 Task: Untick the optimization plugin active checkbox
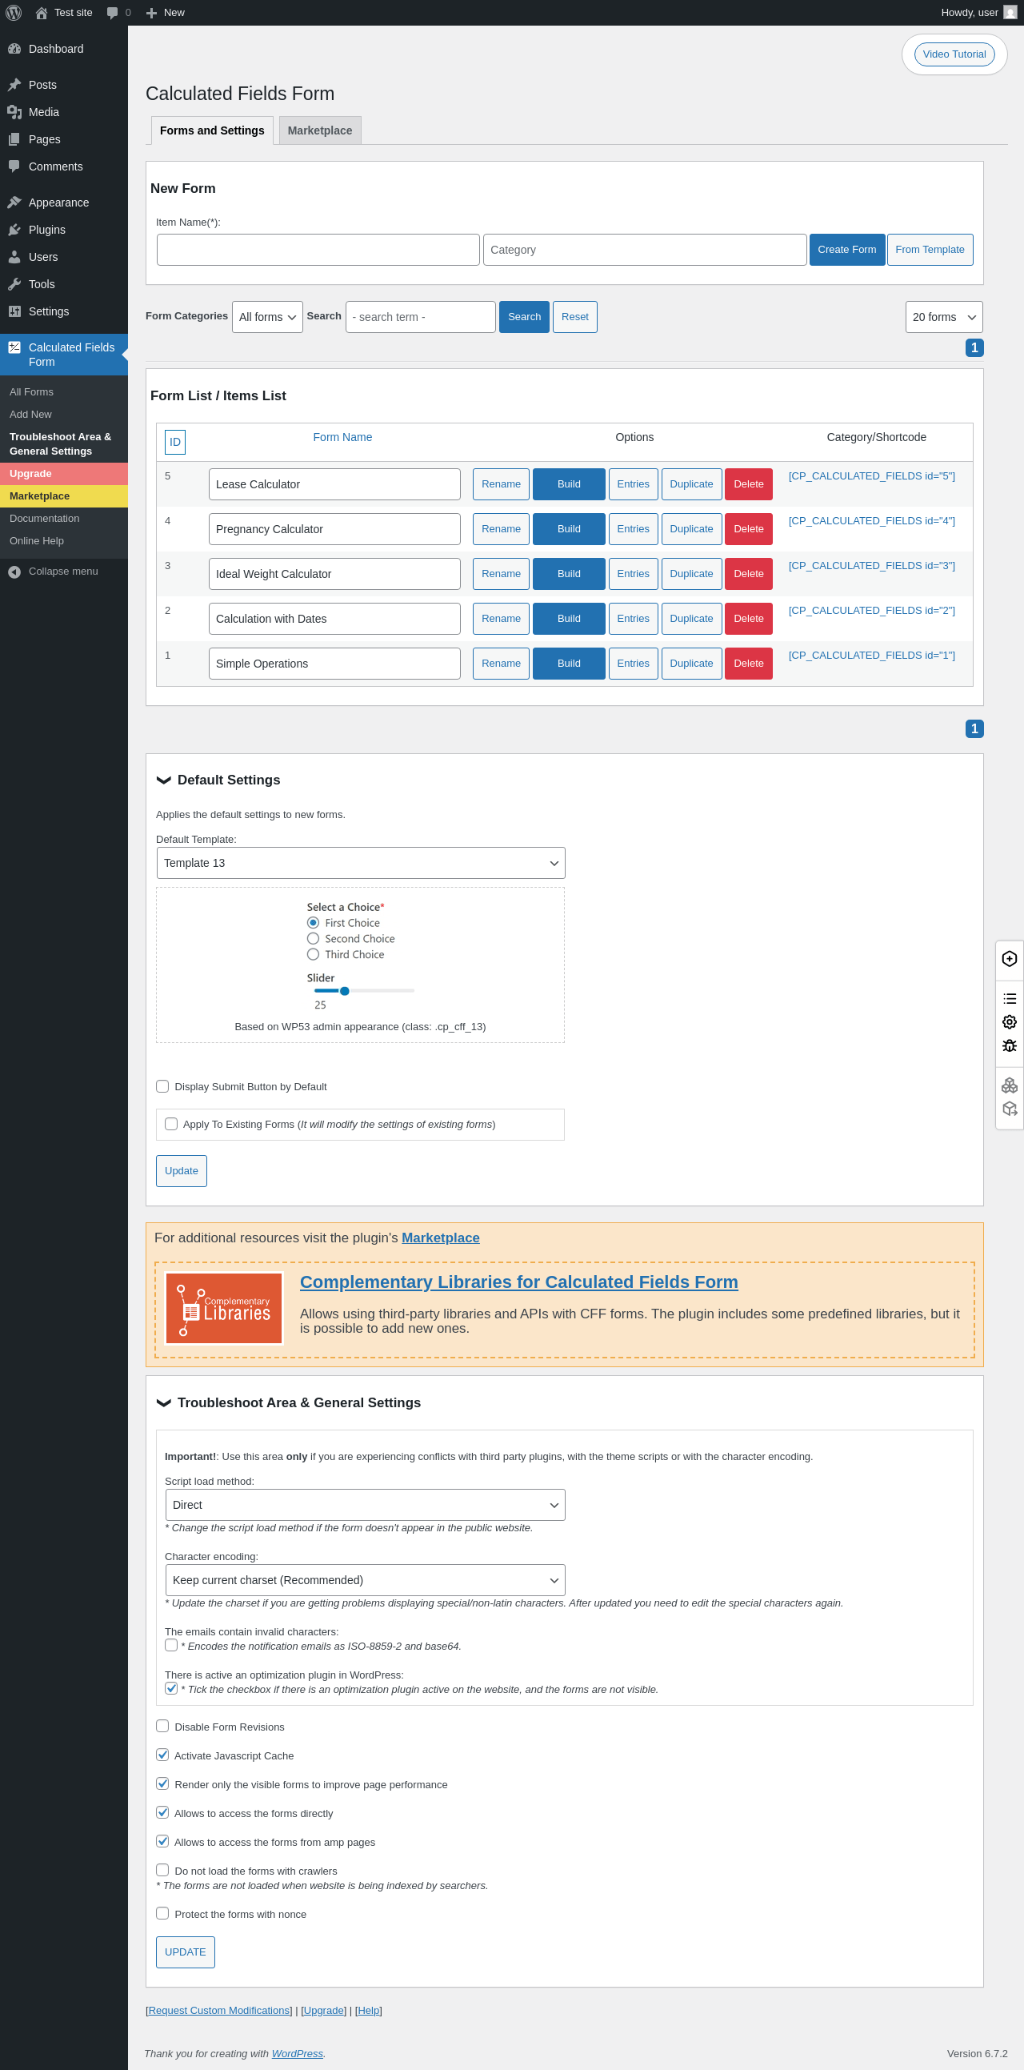[x=171, y=1688]
